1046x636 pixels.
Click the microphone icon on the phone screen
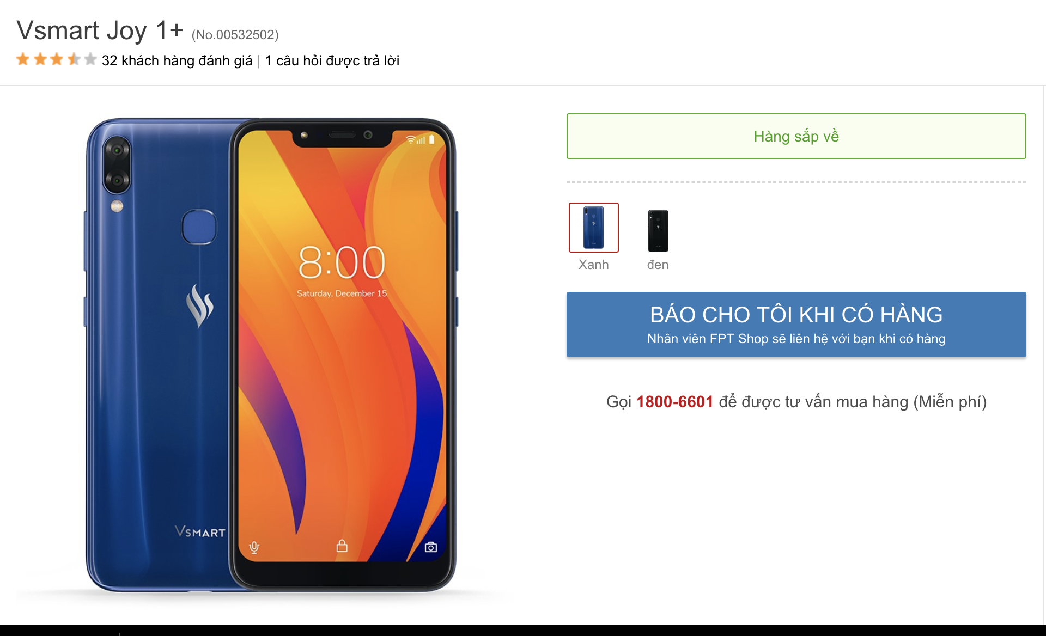pyautogui.click(x=254, y=547)
